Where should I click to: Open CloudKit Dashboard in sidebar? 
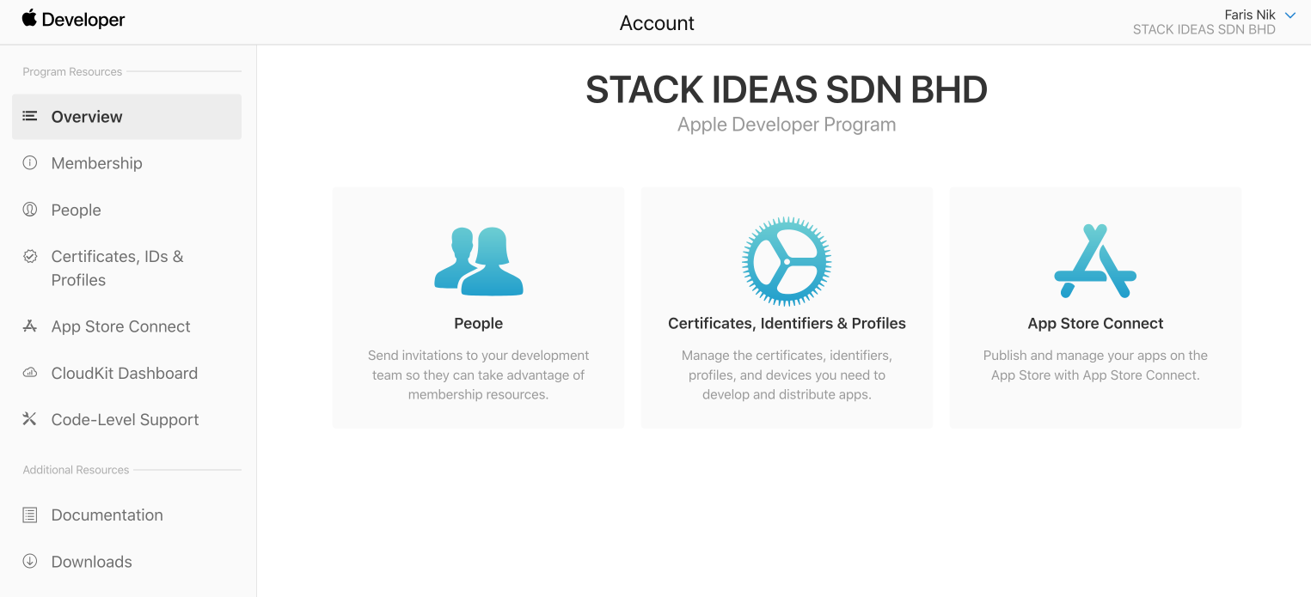125,373
